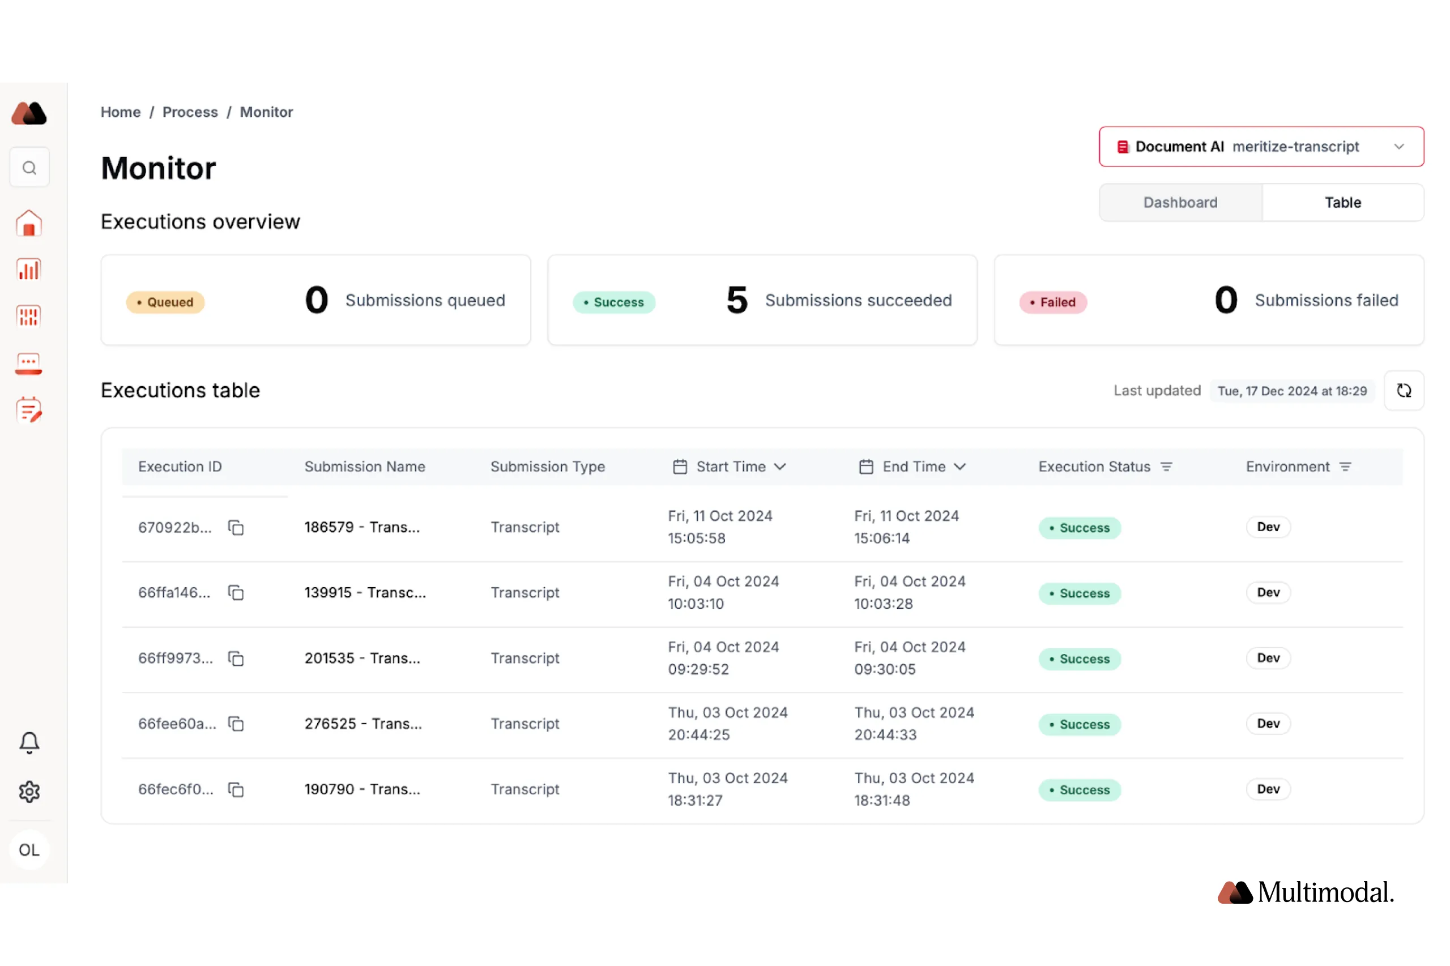Go to Home breadcrumb

click(x=121, y=112)
